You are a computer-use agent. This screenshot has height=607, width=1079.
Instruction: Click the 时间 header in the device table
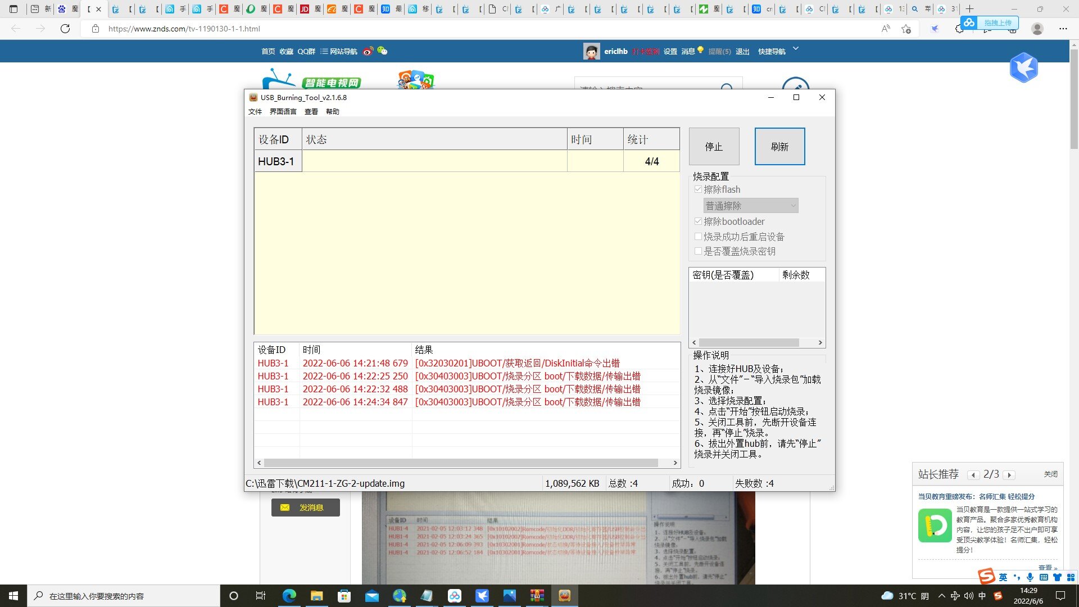point(595,139)
